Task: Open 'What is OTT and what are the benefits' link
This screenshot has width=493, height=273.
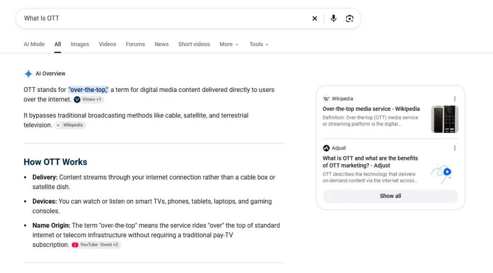Action: click(x=370, y=162)
